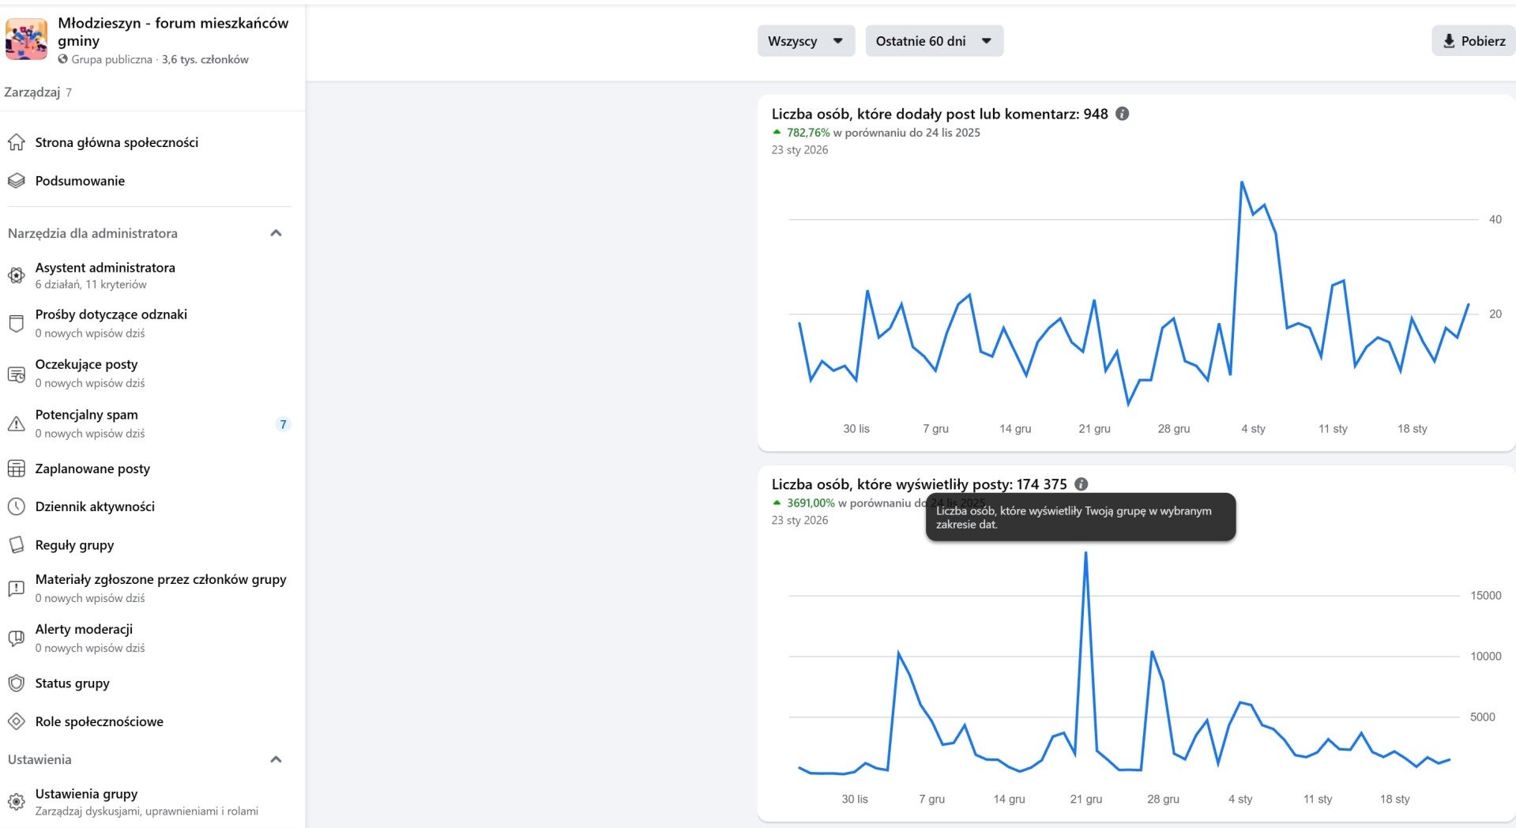Click info icon beside post or comment count
This screenshot has width=1516, height=828.
point(1122,114)
